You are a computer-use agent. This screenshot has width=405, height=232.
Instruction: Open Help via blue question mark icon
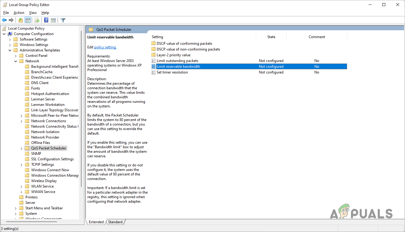click(x=46, y=20)
